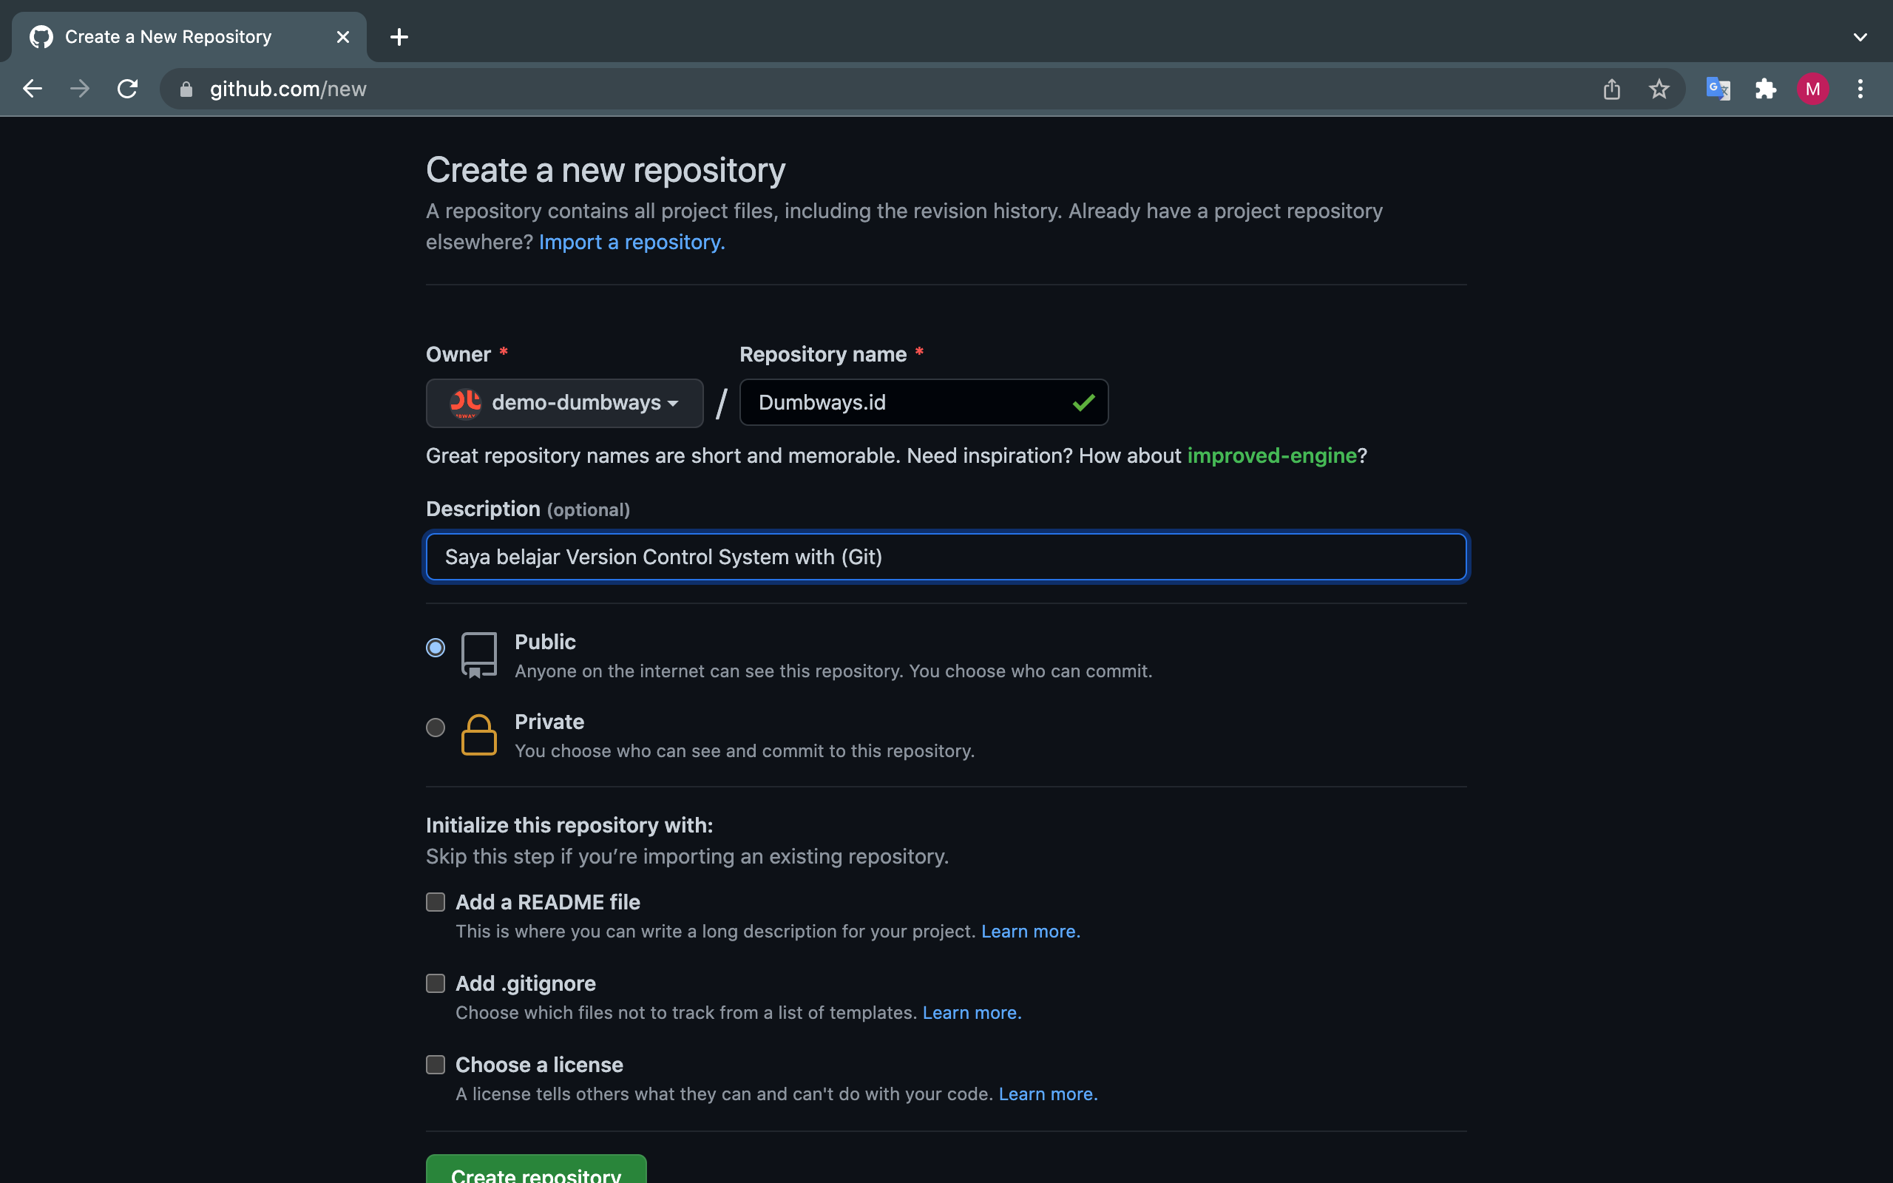
Task: Click the share page icon
Action: point(1611,89)
